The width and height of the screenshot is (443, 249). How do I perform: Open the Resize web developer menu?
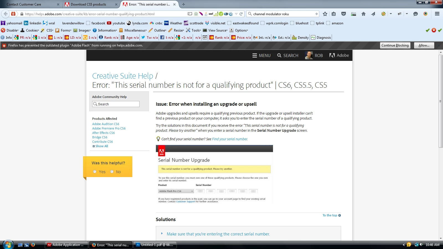pyautogui.click(x=176, y=30)
